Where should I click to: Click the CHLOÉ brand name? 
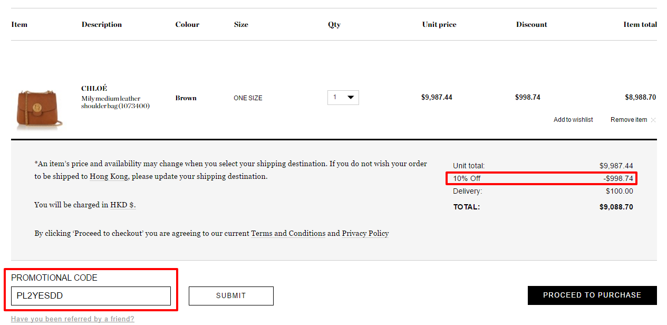[94, 89]
